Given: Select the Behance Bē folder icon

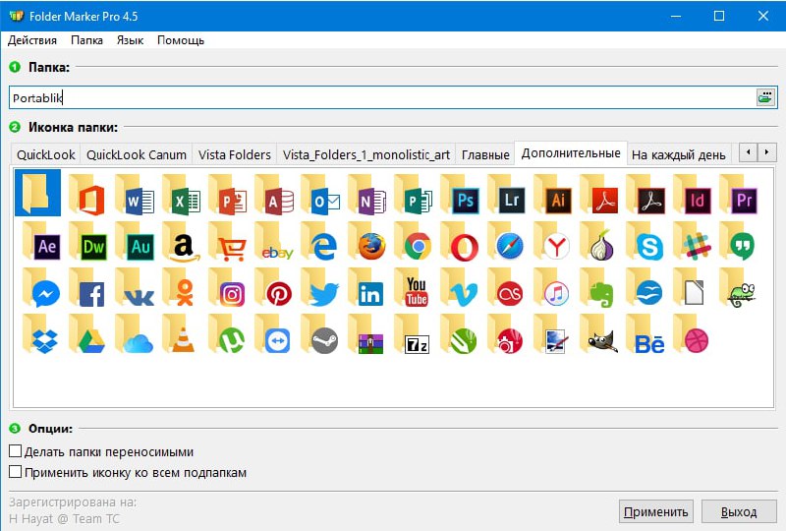Looking at the screenshot, I should coord(646,334).
